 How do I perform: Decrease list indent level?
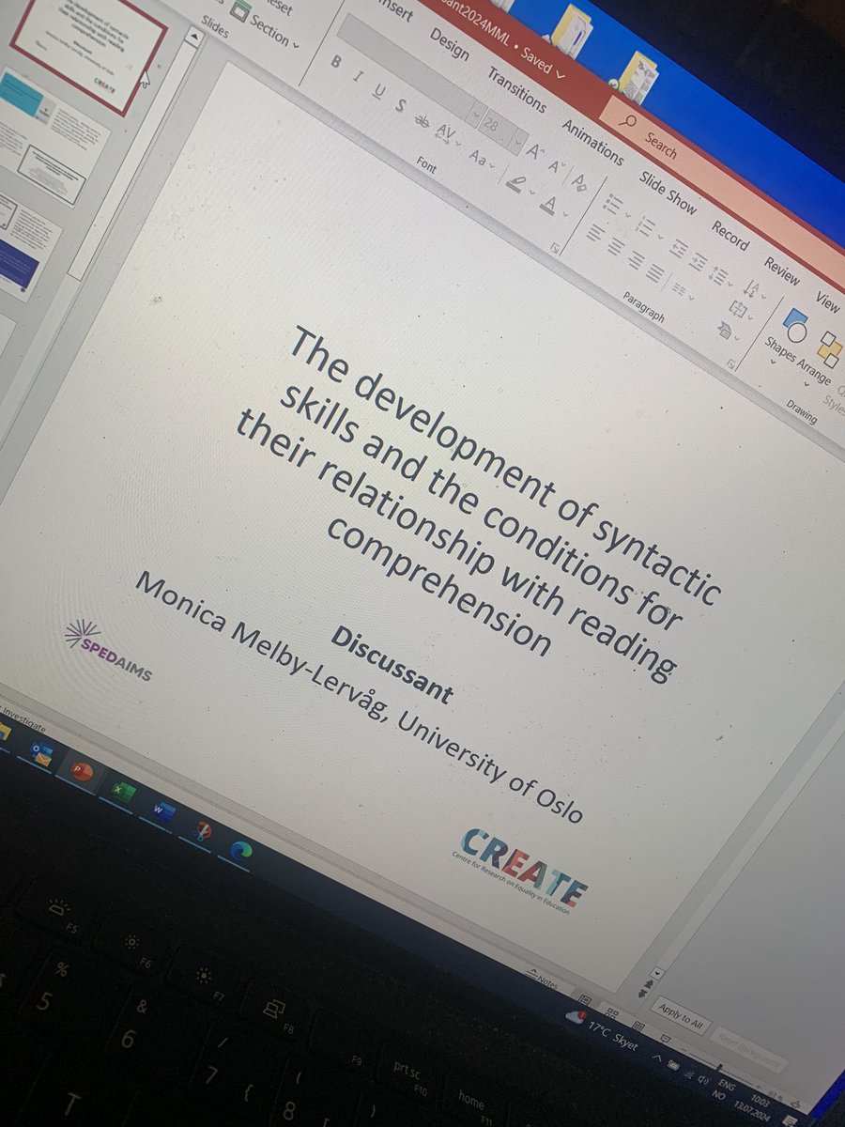tap(678, 248)
